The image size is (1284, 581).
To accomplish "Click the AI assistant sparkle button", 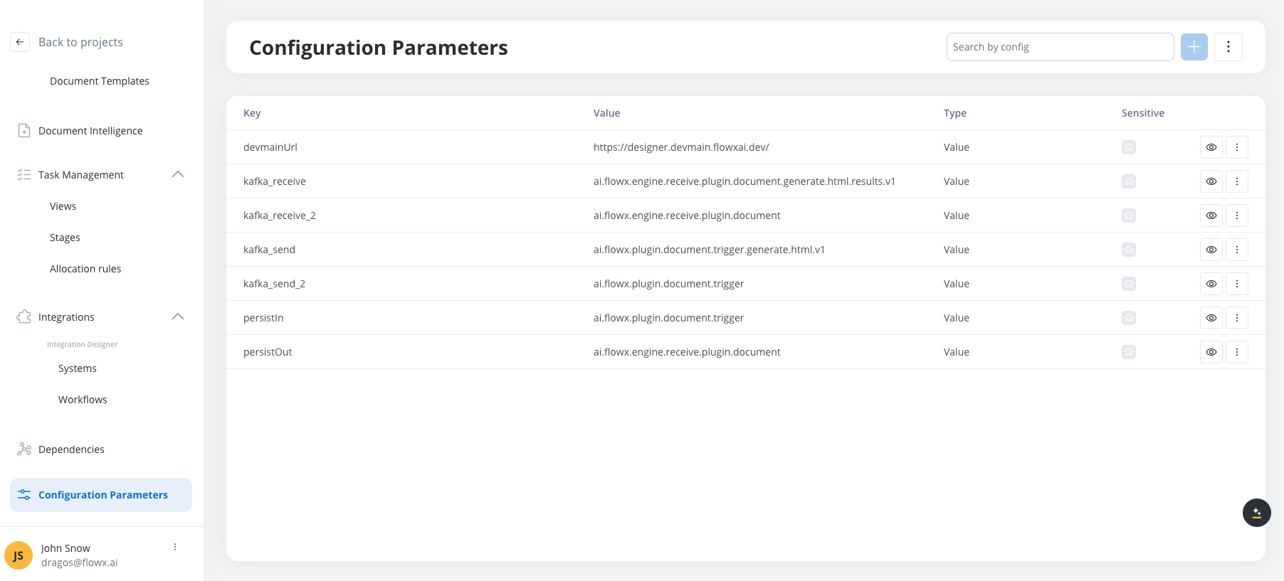I will tap(1257, 513).
